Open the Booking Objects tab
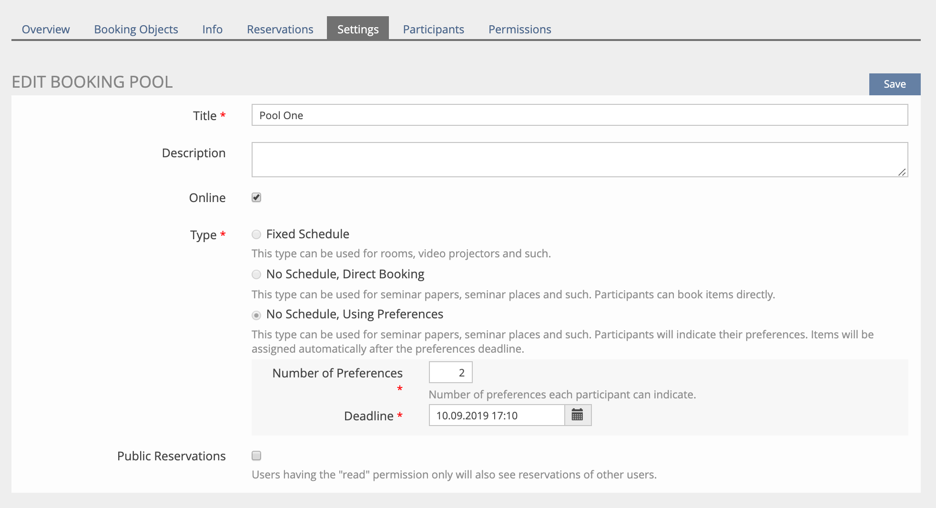 tap(136, 29)
